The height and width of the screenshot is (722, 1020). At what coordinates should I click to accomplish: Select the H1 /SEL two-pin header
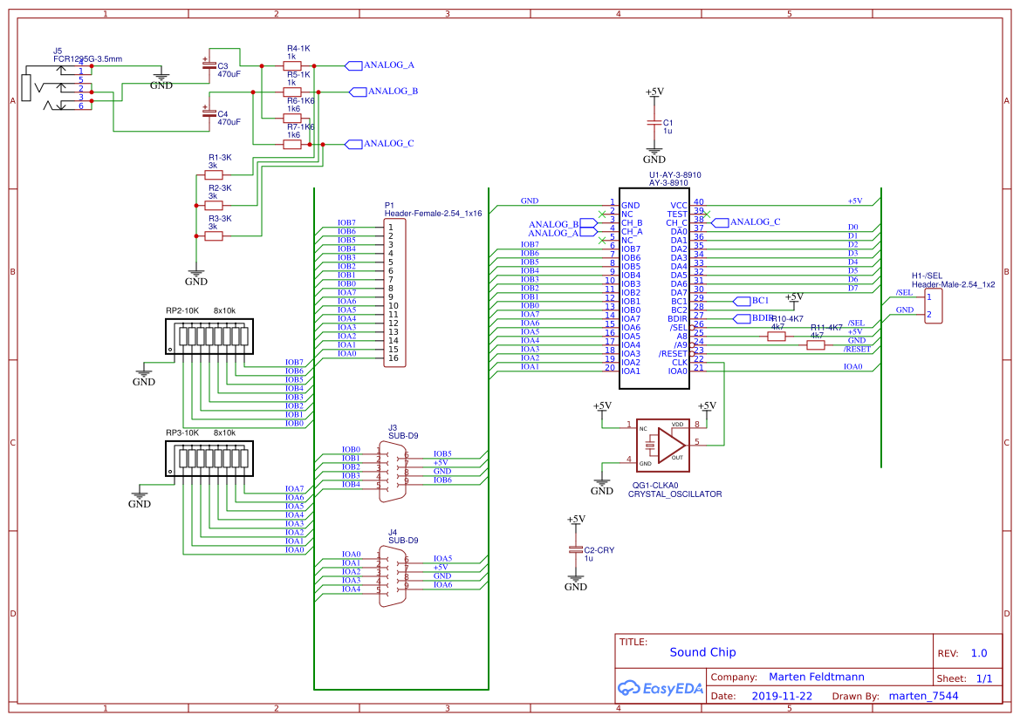coord(934,306)
